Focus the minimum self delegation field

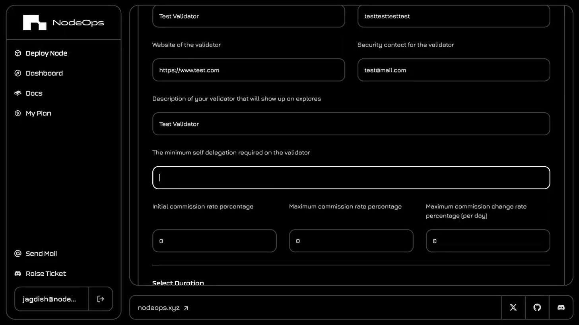coord(351,177)
